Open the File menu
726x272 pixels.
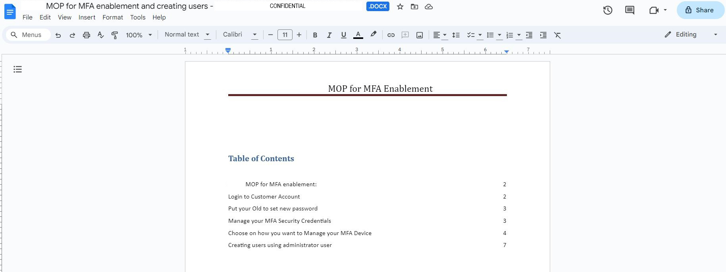click(27, 17)
